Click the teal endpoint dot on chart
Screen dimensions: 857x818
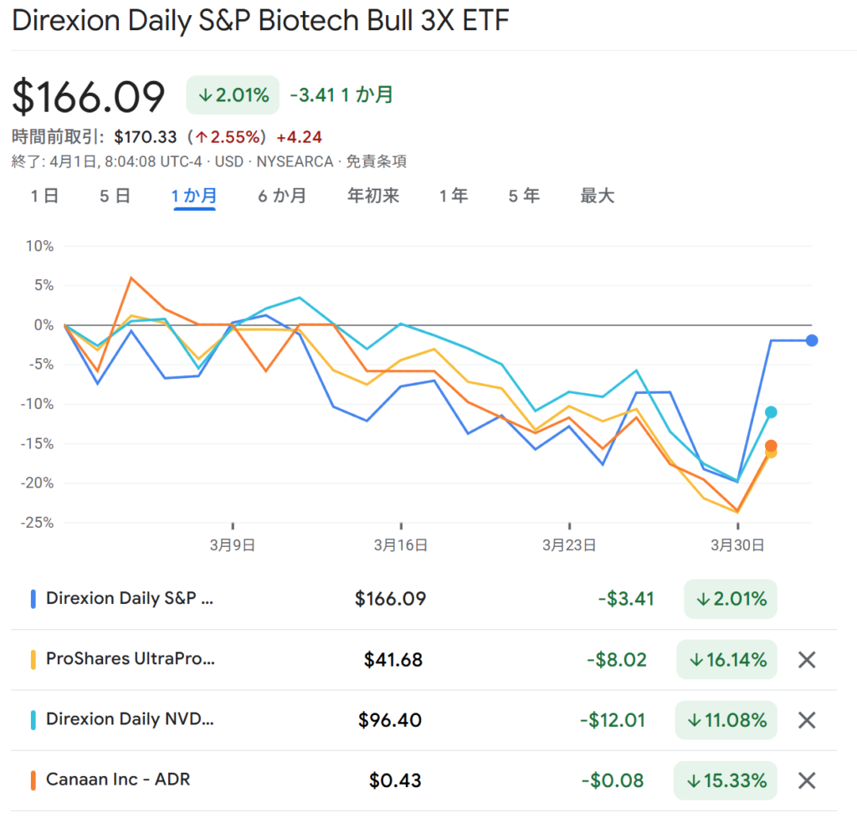pos(771,412)
